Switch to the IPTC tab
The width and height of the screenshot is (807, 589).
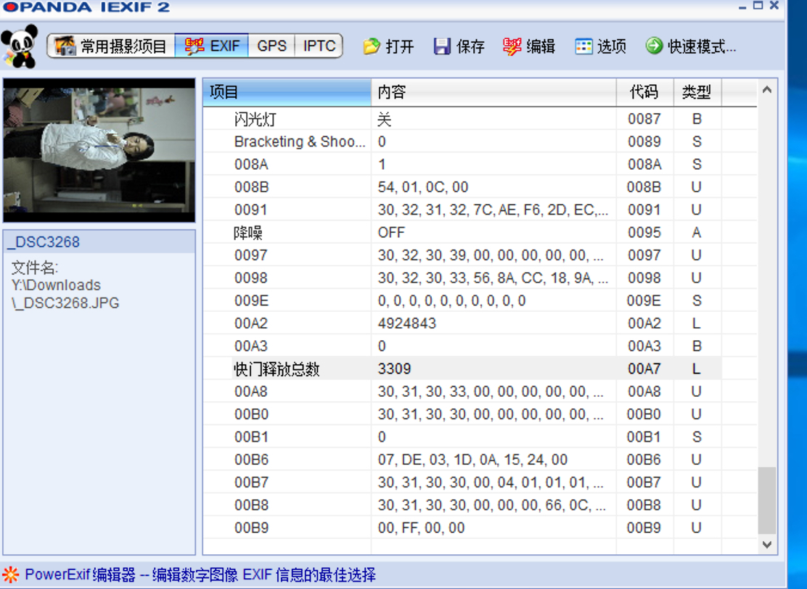[319, 46]
